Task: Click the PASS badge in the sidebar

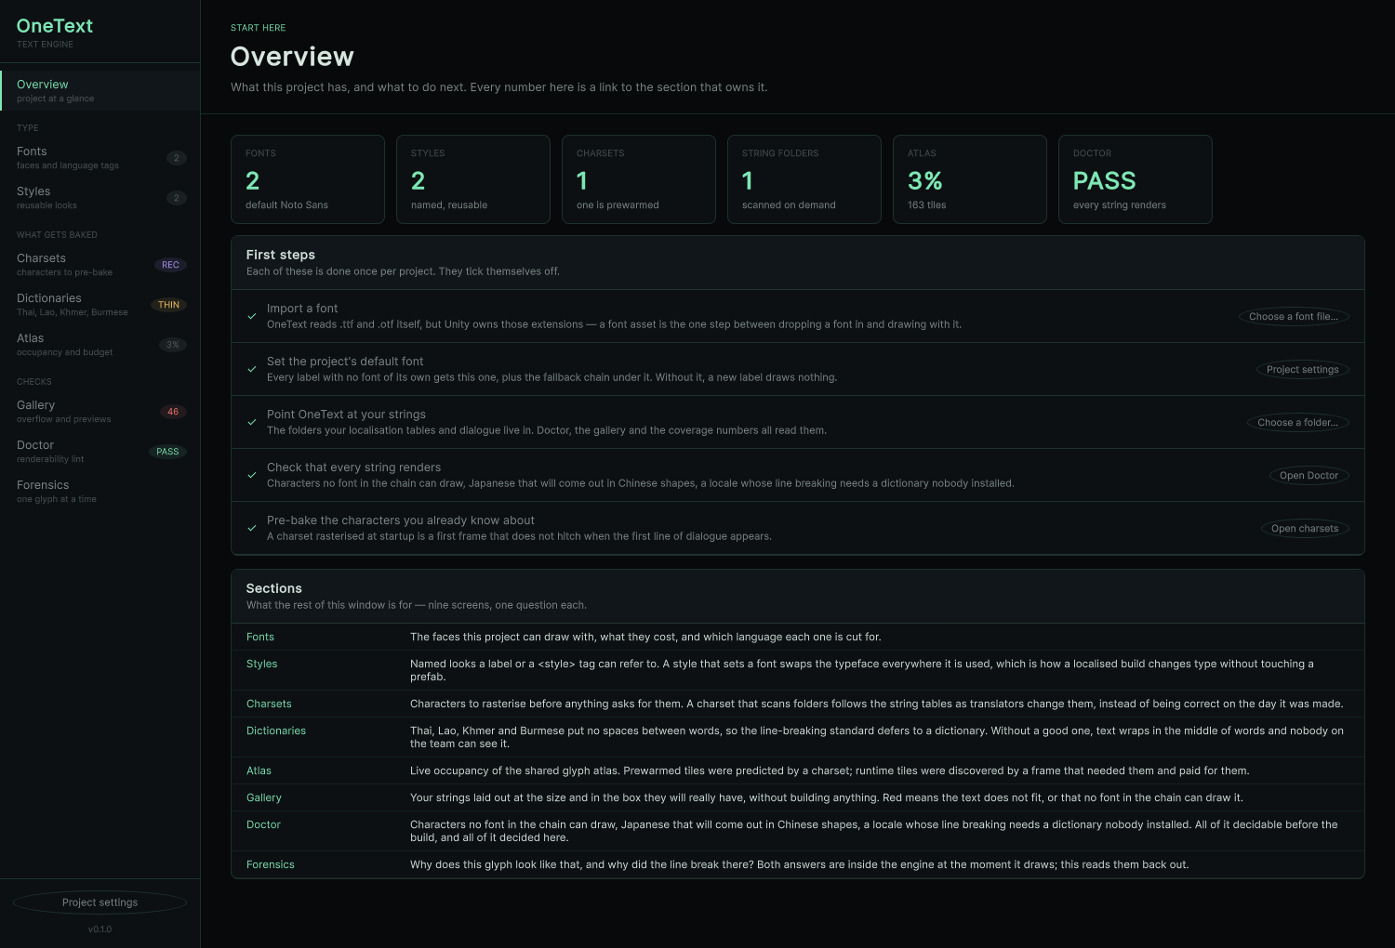Action: coord(167,452)
